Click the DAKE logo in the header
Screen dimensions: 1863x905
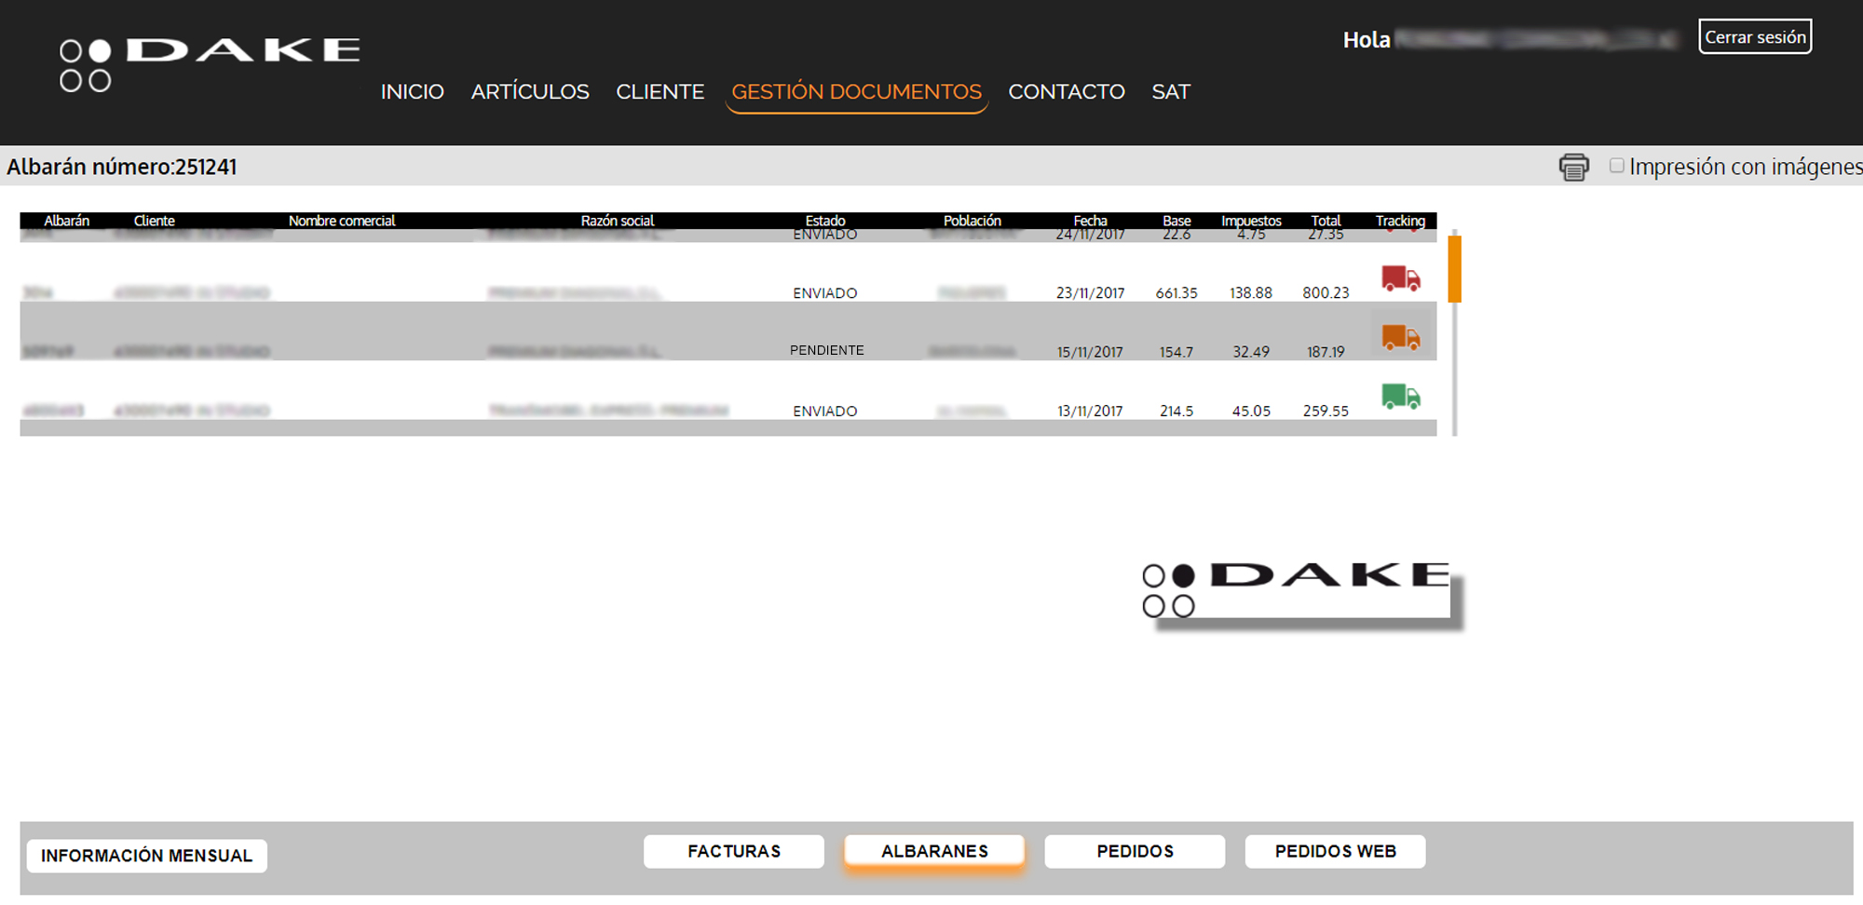210,63
